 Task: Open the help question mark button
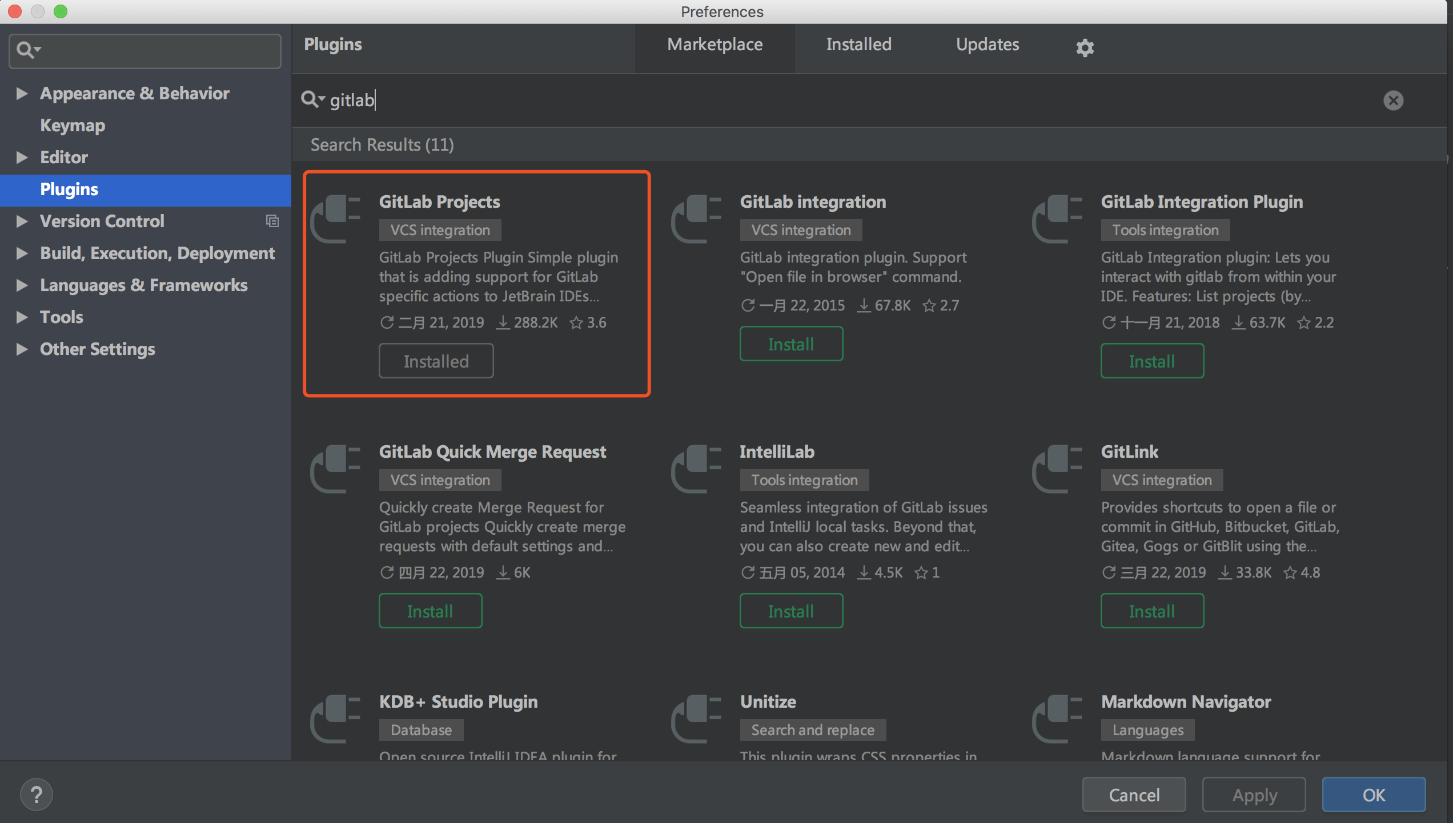[37, 794]
